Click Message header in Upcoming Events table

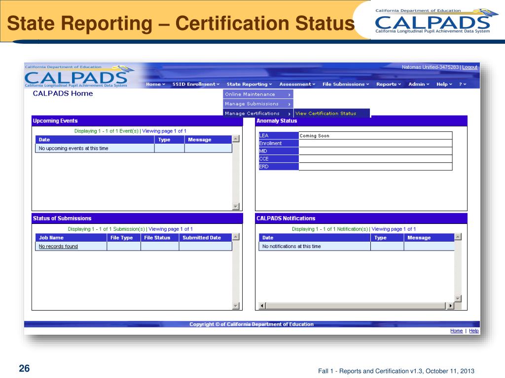208,140
